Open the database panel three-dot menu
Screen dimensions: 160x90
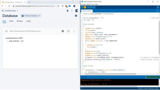coord(74,31)
